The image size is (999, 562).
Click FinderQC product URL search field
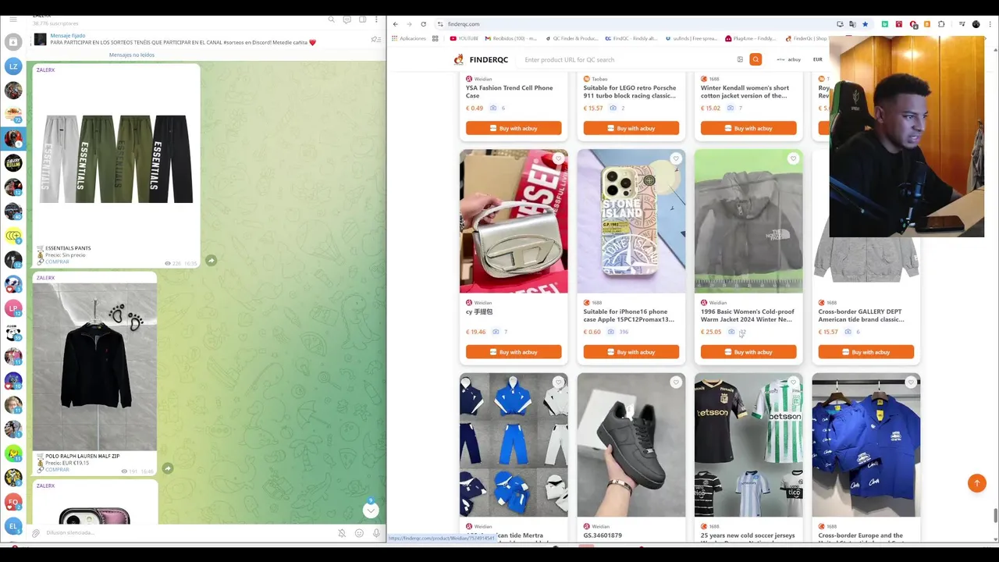(624, 59)
